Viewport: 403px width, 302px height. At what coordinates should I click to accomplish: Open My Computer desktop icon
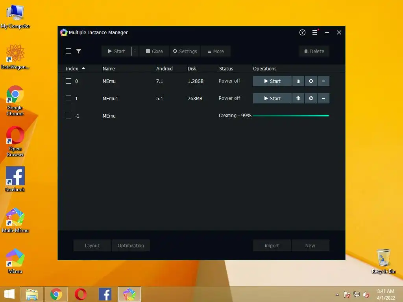15,17
